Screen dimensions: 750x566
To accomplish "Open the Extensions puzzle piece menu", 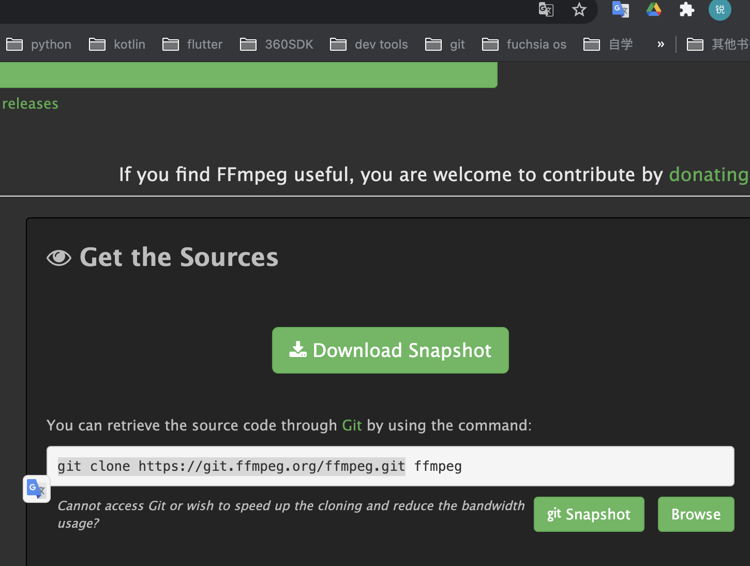I will pos(687,9).
